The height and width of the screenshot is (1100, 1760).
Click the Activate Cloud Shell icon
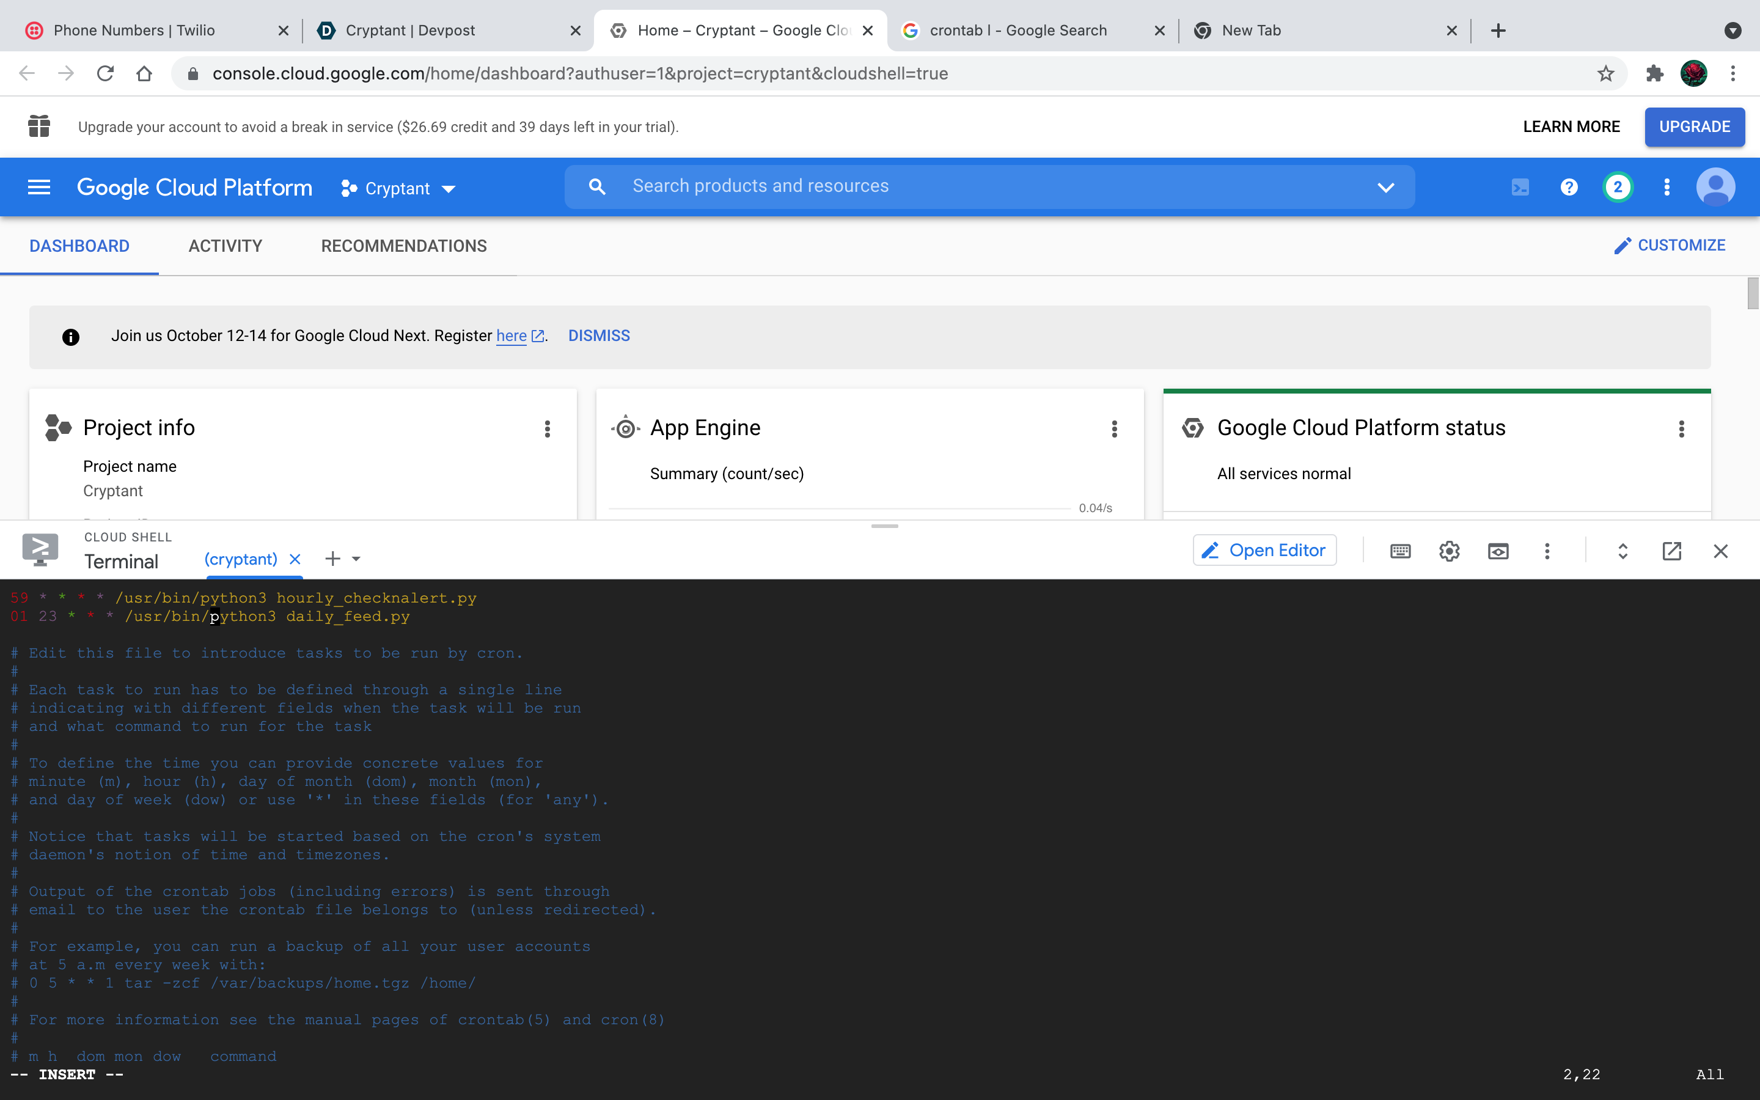tap(1520, 188)
